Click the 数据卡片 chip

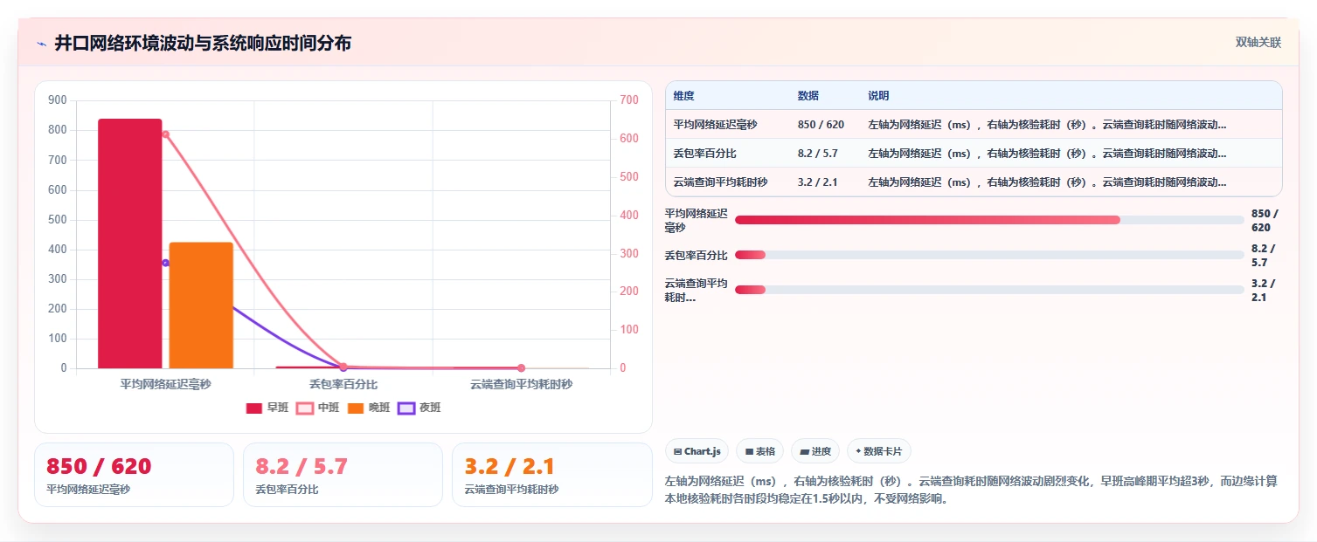tap(879, 451)
